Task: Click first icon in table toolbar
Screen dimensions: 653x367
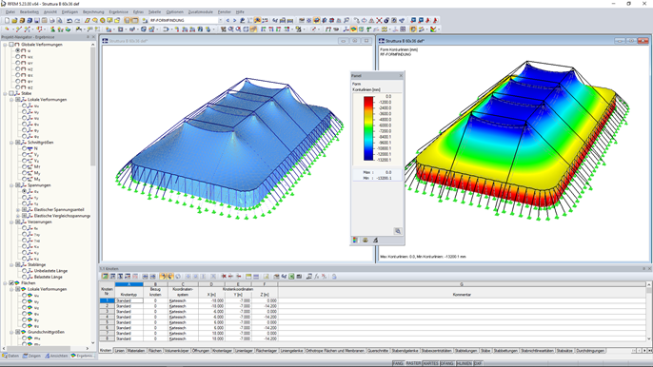Action: point(105,277)
